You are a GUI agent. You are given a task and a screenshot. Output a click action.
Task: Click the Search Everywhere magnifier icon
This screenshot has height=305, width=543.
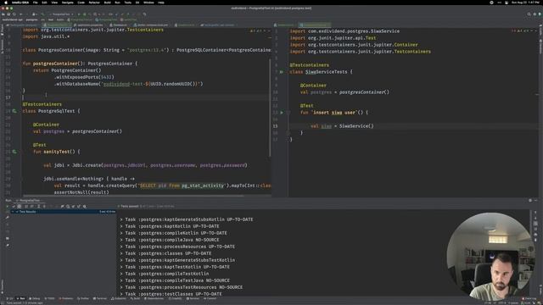click(529, 14)
